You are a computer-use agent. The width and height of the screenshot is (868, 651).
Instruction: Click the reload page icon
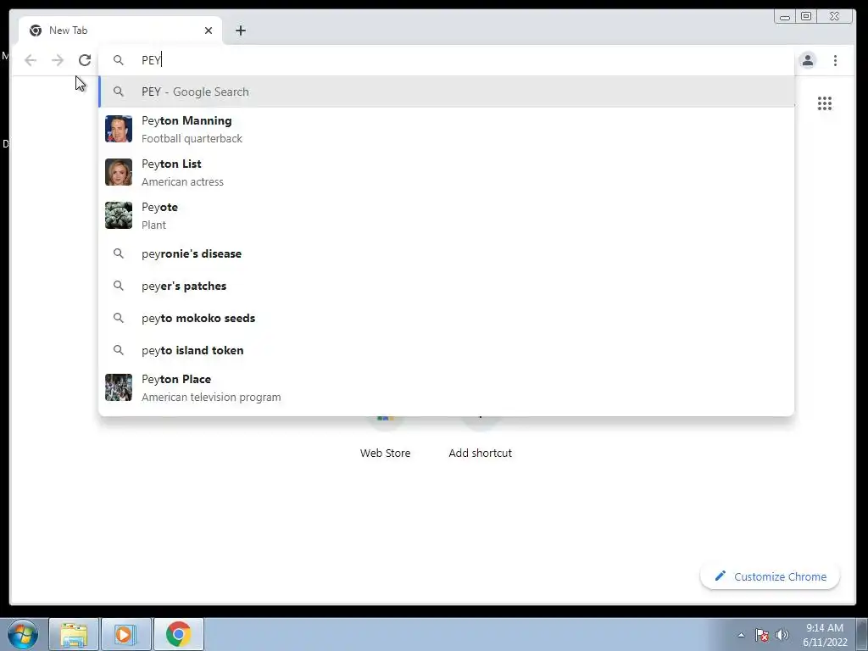(84, 60)
